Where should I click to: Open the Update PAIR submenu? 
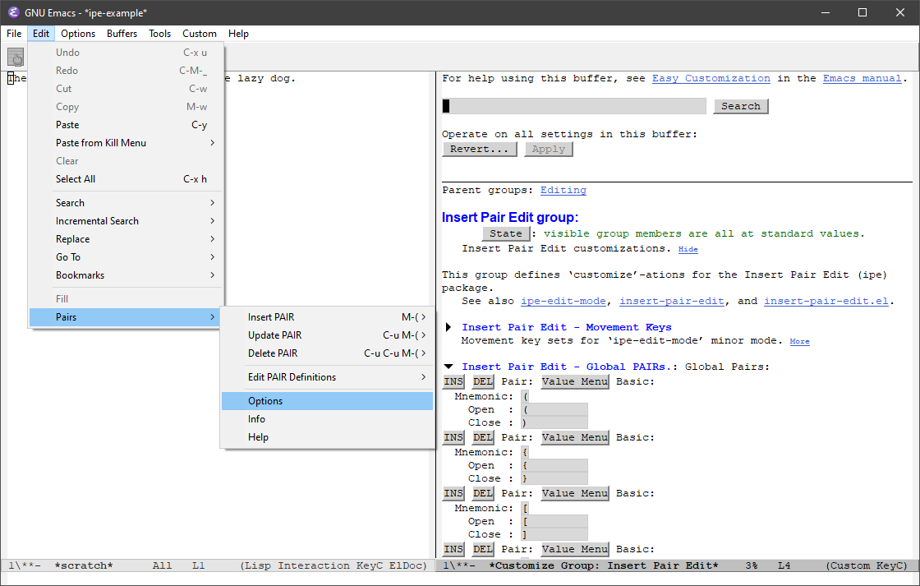pos(328,335)
